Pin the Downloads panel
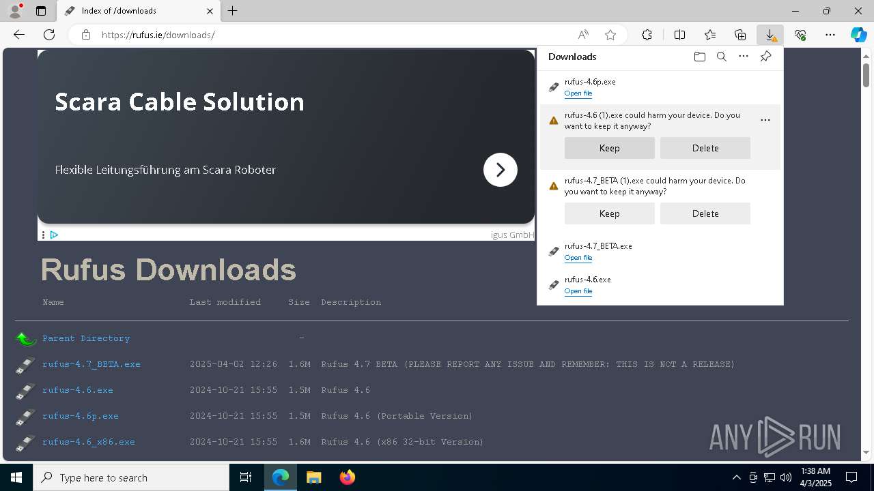This screenshot has height=491, width=874. [765, 57]
